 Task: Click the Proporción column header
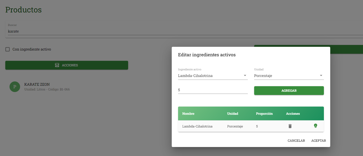pyautogui.click(x=264, y=114)
